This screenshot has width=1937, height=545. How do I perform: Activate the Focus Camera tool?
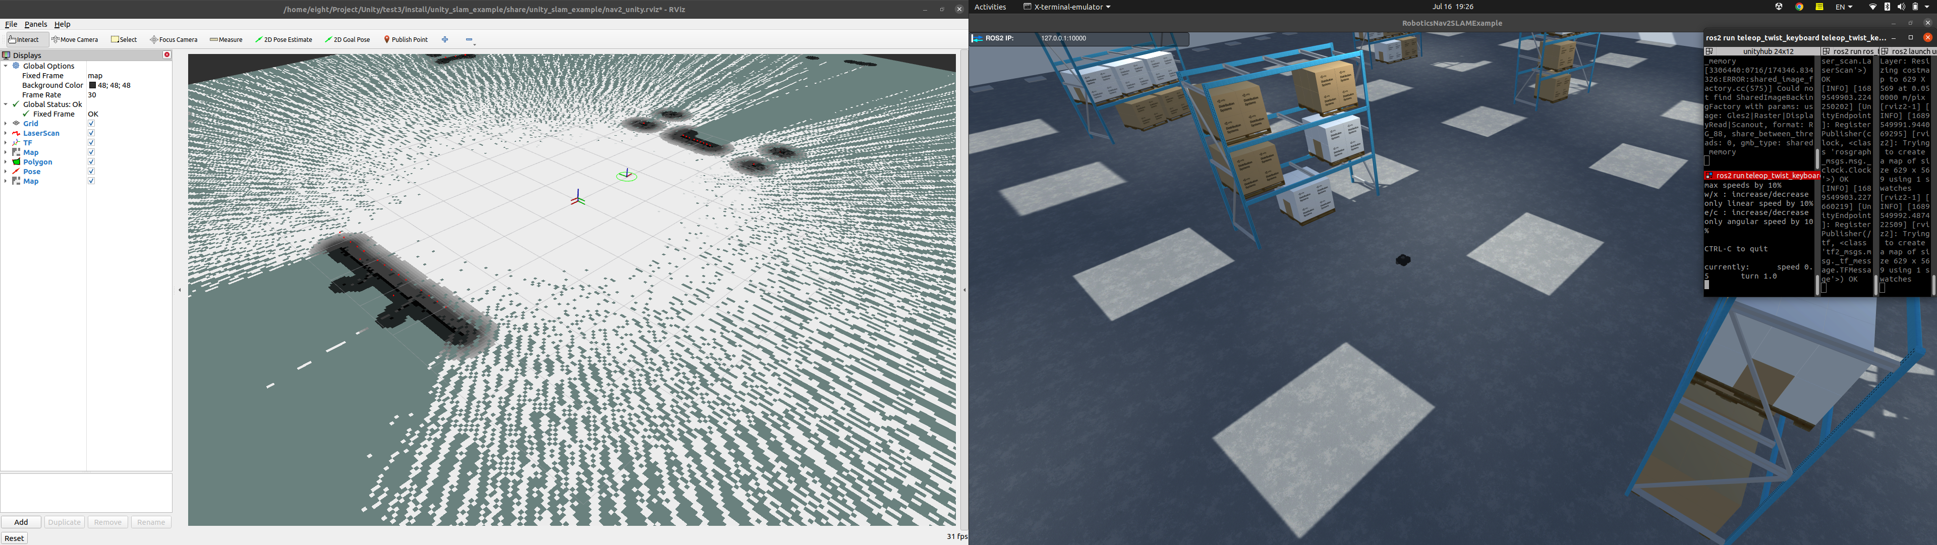pyautogui.click(x=174, y=40)
